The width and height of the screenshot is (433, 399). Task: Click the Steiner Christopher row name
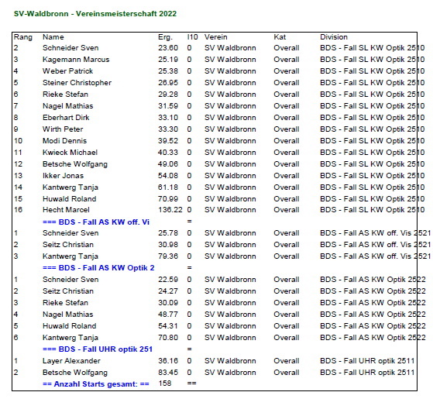point(77,83)
